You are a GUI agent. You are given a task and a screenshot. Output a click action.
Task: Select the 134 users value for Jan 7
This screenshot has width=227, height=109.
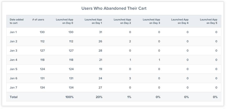(43, 88)
